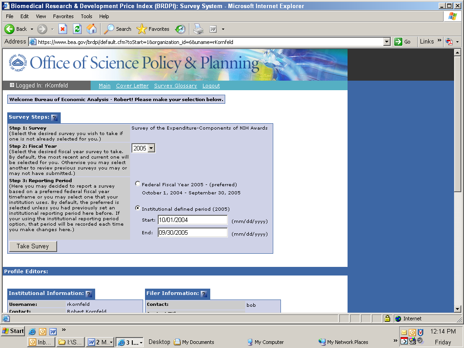Click the antivirus shield tray icon
Screen dimensions: 464x348
point(420,332)
